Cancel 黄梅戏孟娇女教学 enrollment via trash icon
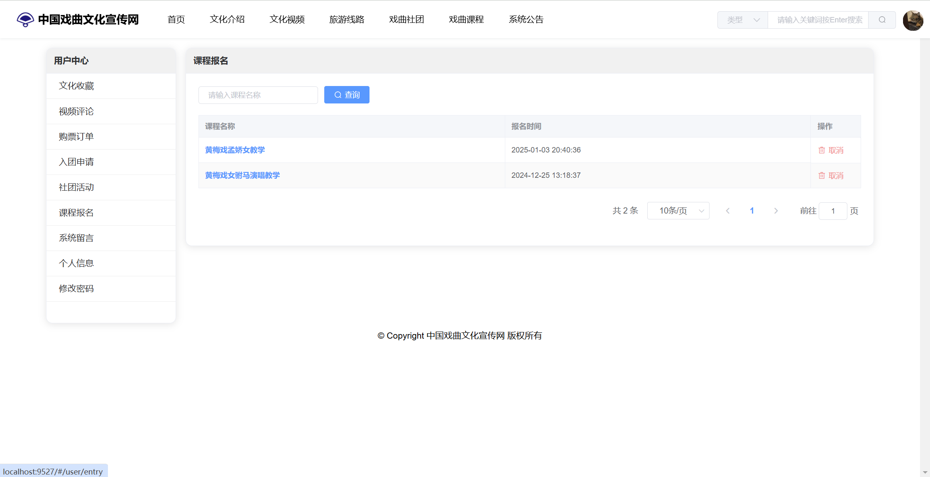This screenshot has height=477, width=930. tap(822, 150)
